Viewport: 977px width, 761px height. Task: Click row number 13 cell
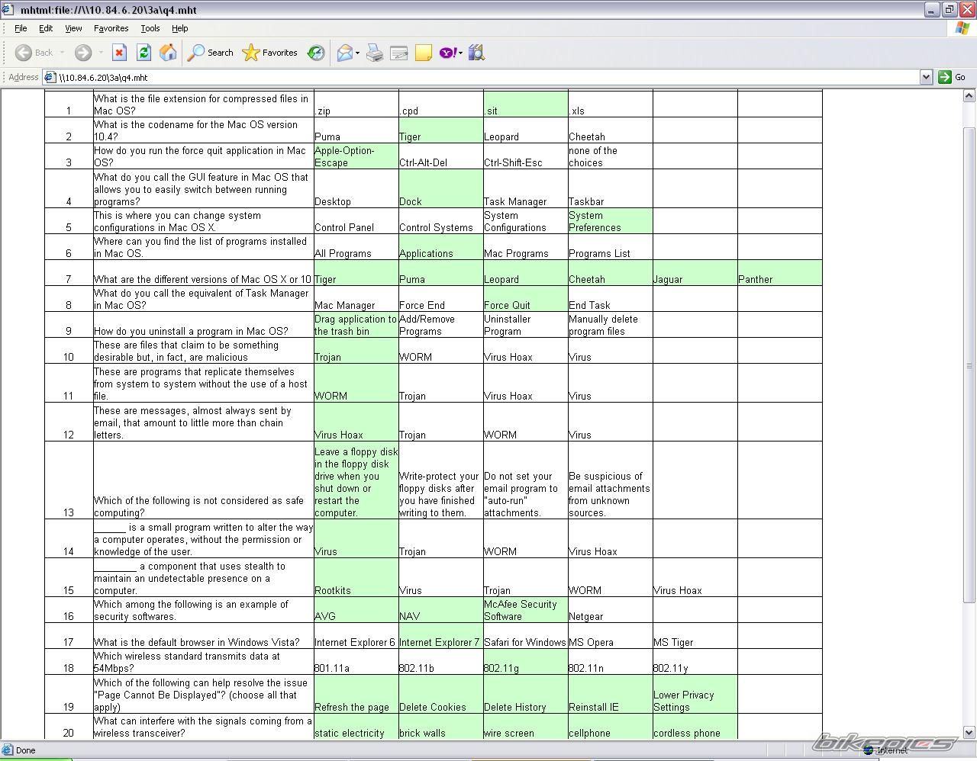[x=69, y=480]
